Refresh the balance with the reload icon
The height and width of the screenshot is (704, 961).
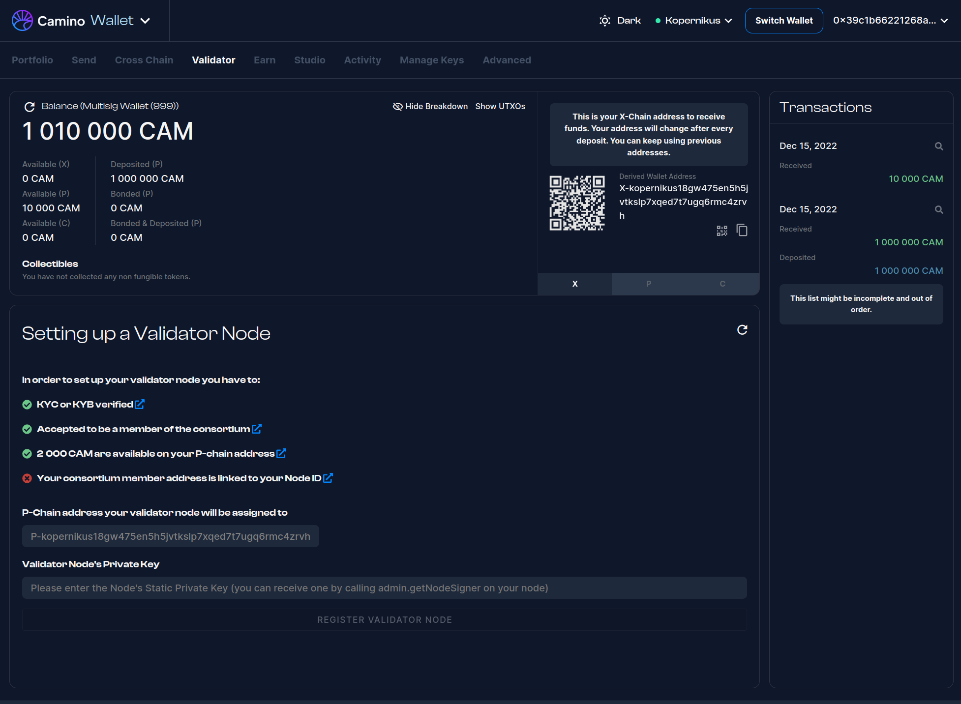30,107
